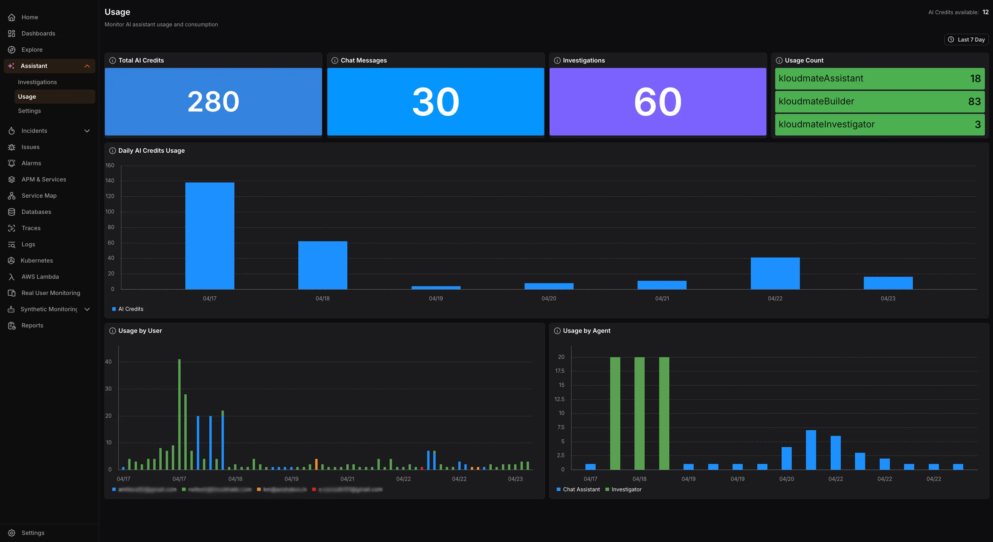Select the kloudmateInvestigator usage row
The height and width of the screenshot is (542, 993).
[880, 124]
